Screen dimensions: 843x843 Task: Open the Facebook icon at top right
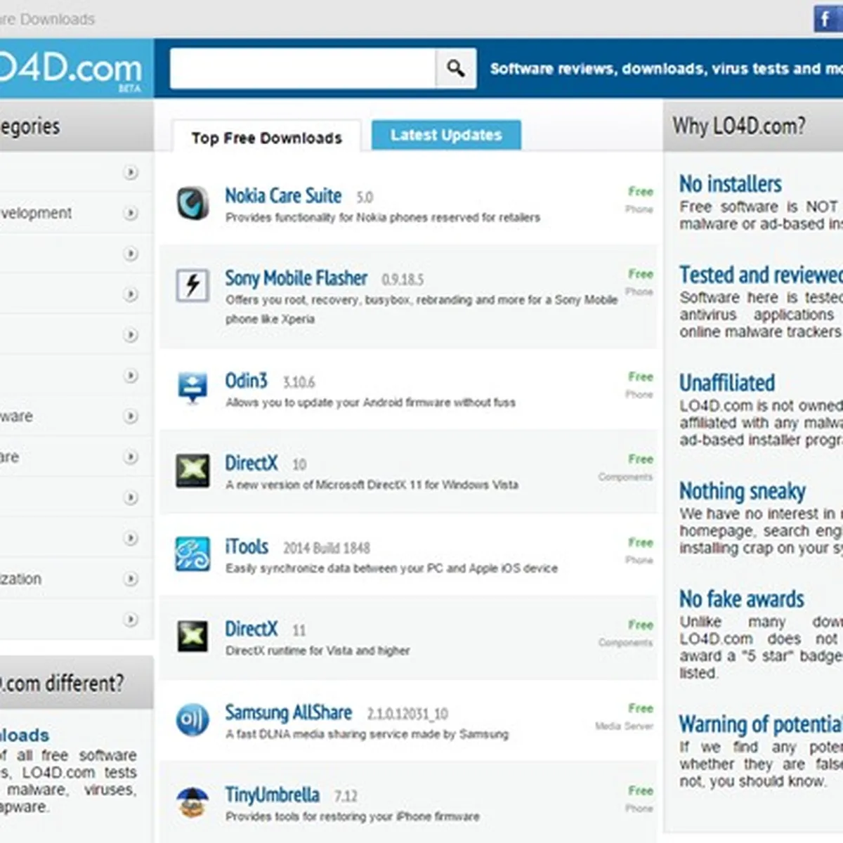(828, 18)
